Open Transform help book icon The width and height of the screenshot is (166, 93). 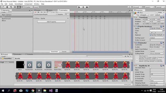pos(161,17)
